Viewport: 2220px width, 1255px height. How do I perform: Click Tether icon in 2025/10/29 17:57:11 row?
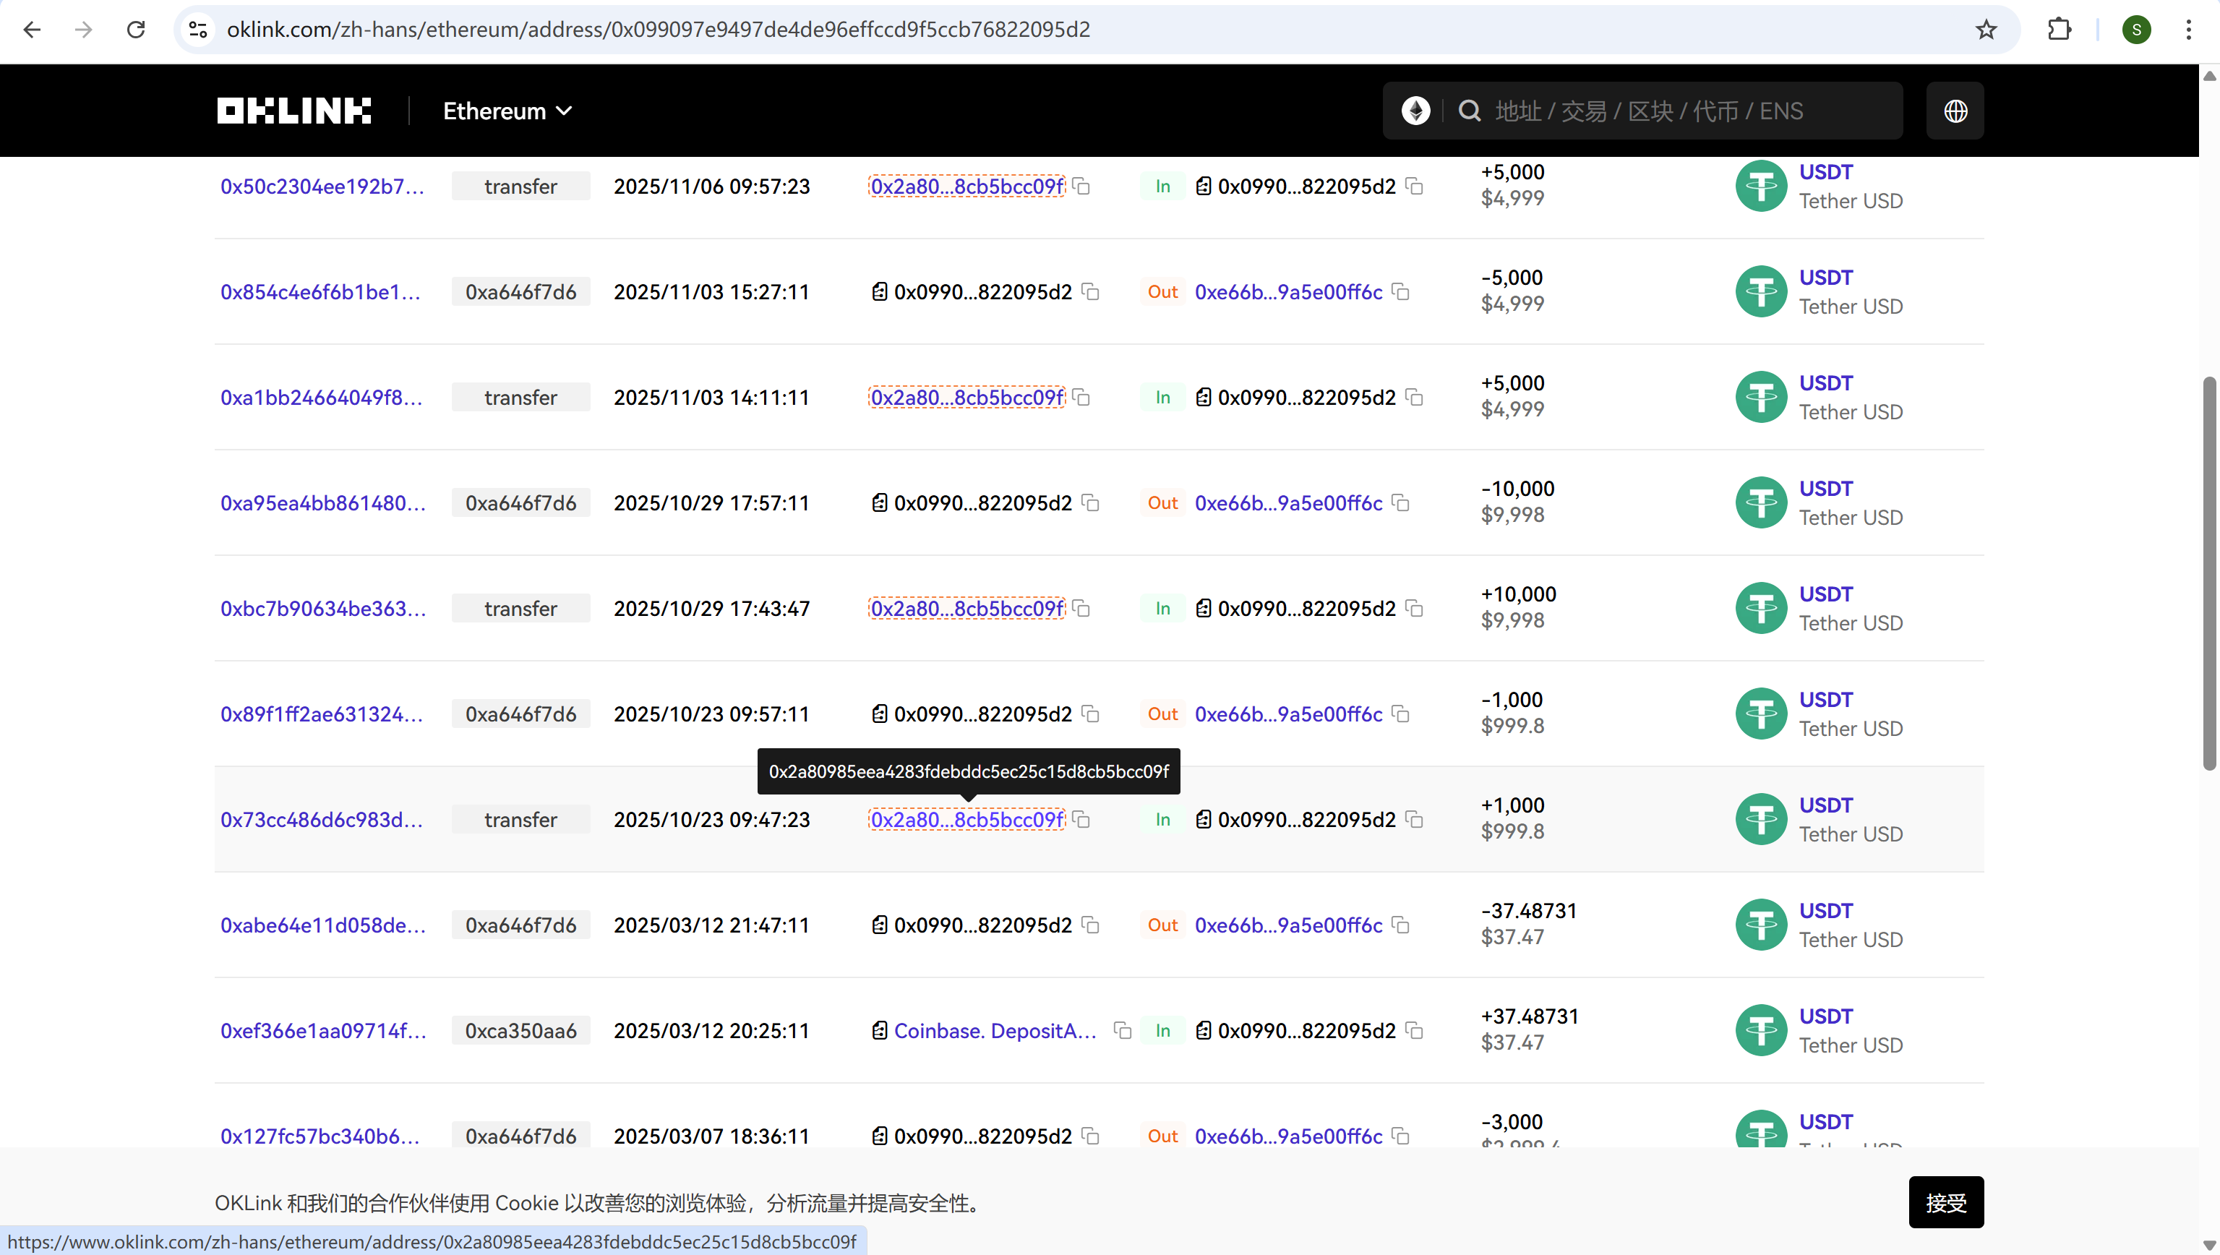(1761, 503)
